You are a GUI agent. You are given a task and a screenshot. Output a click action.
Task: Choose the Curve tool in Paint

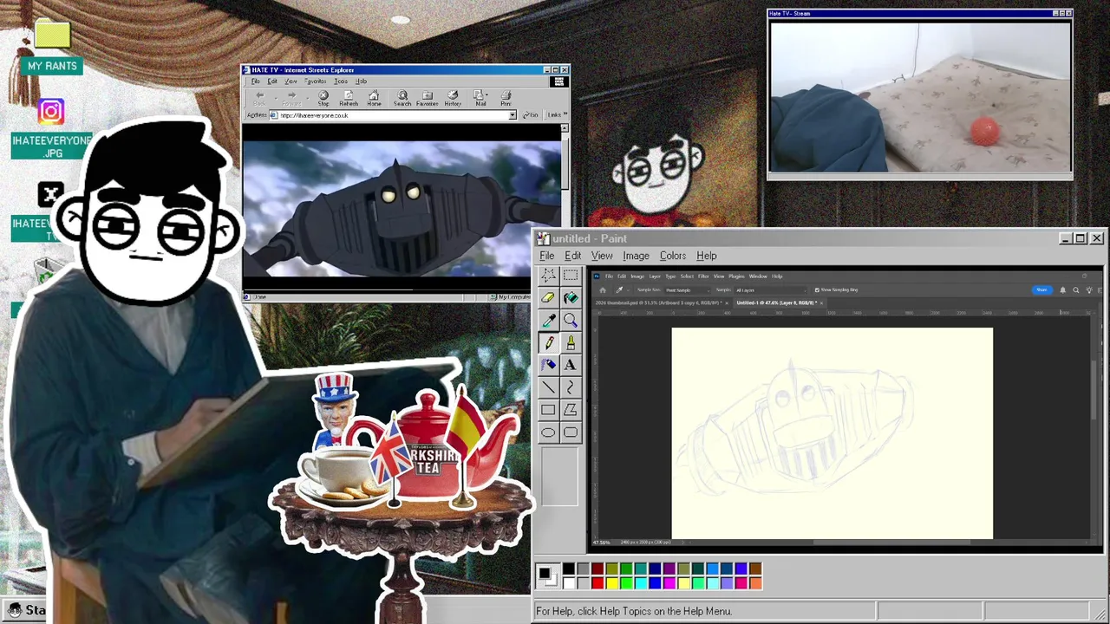[571, 387]
